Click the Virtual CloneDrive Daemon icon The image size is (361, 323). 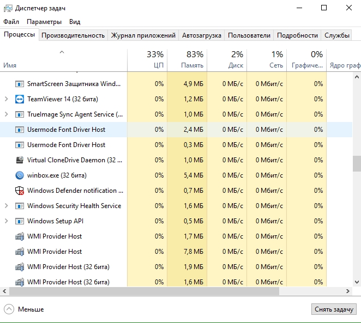(x=20, y=160)
